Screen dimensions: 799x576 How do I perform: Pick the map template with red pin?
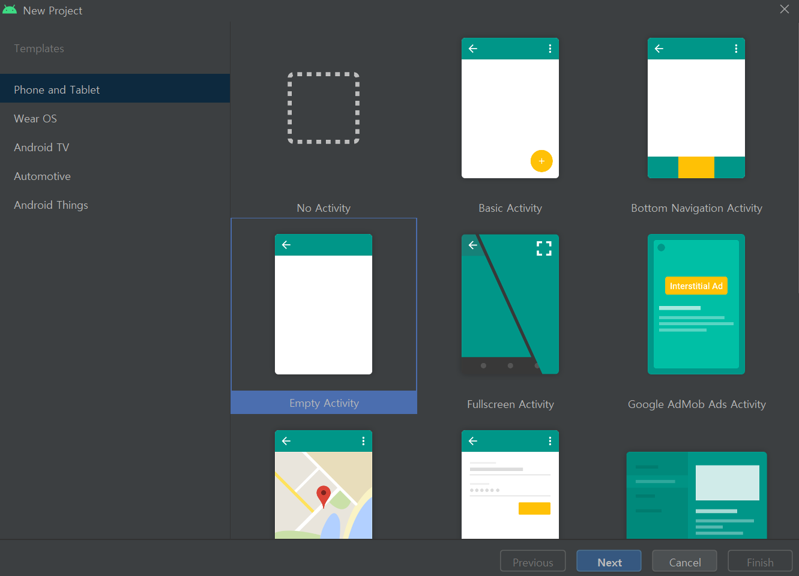point(324,484)
